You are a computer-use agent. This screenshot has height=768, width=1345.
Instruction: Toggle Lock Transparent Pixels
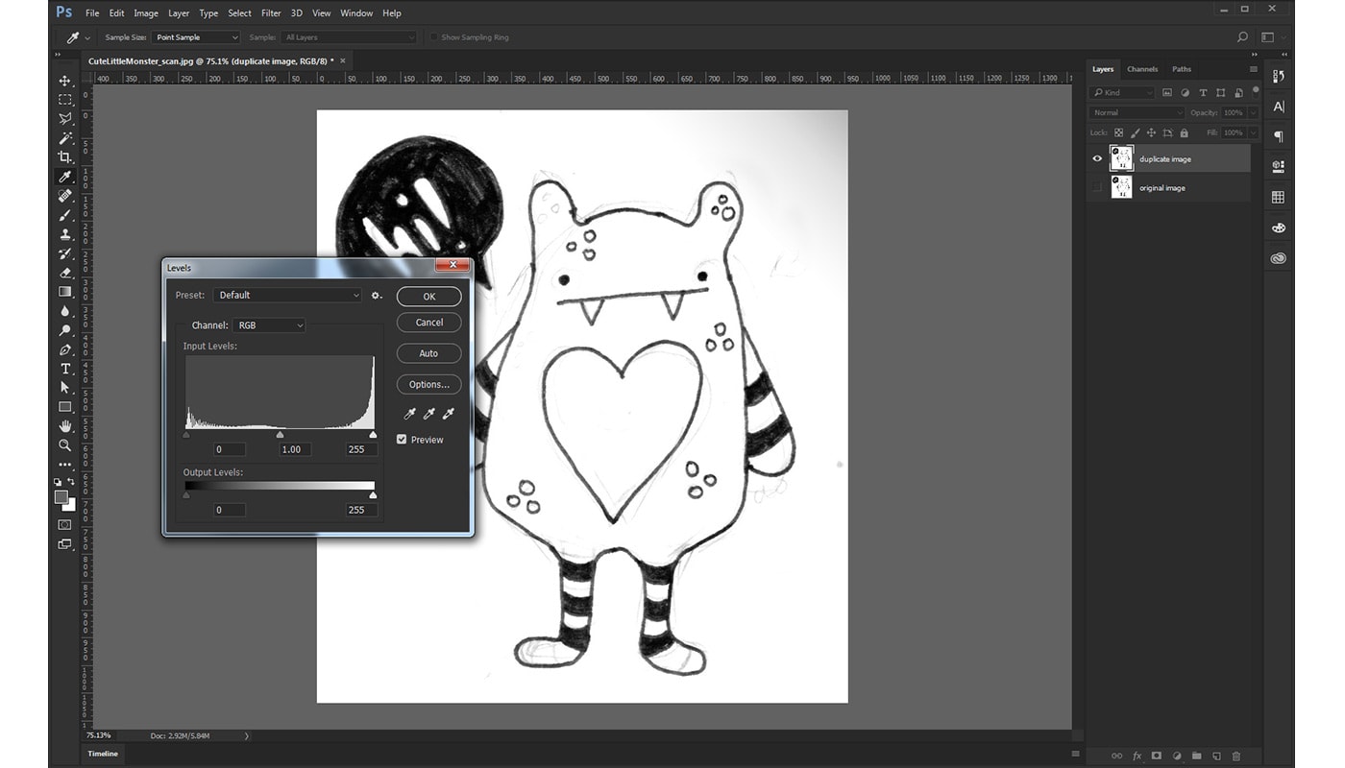1119,132
